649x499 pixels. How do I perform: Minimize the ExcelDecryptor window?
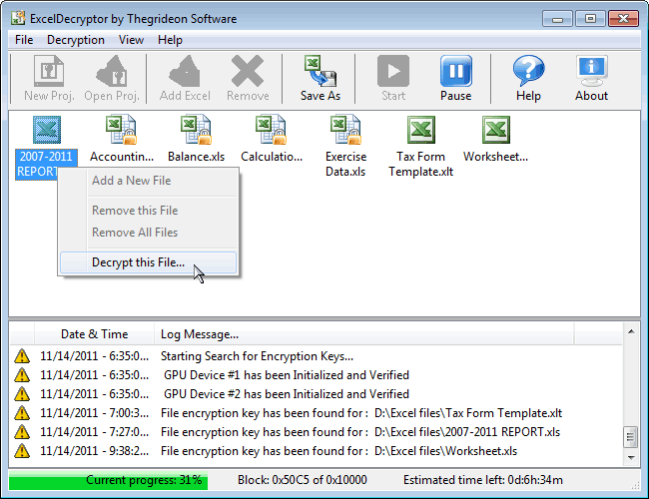point(557,19)
